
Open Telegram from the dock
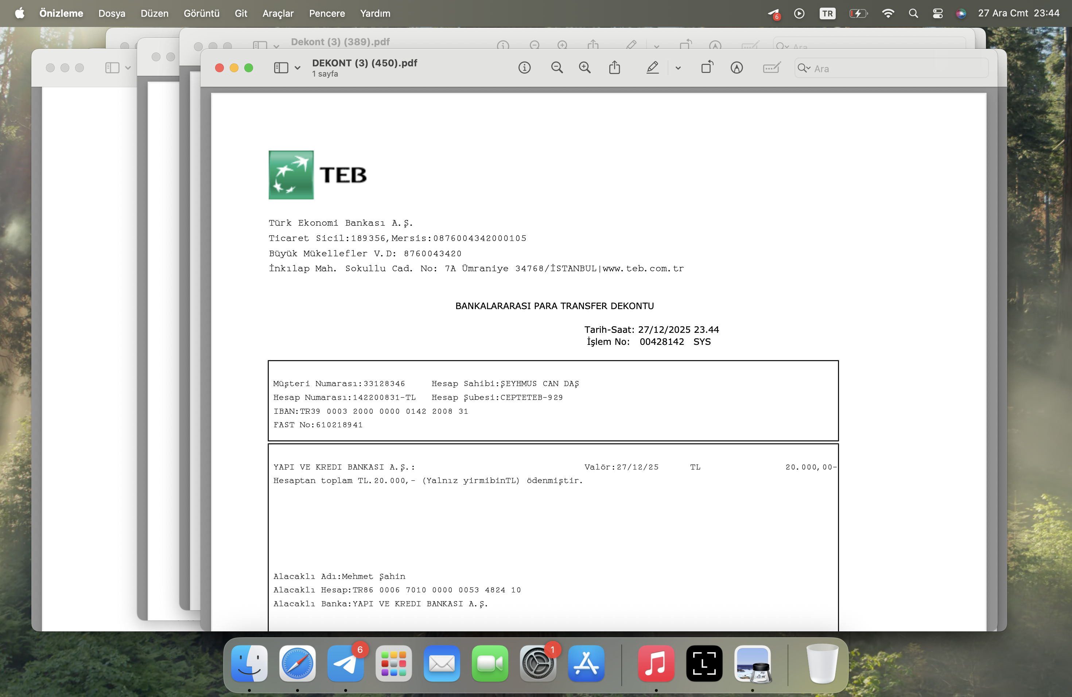(x=345, y=664)
